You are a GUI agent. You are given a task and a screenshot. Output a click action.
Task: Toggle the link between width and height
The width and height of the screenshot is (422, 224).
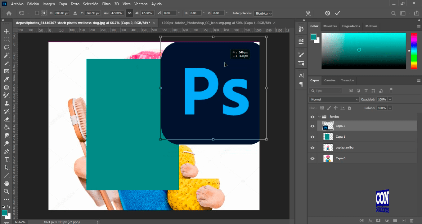pos(129,13)
